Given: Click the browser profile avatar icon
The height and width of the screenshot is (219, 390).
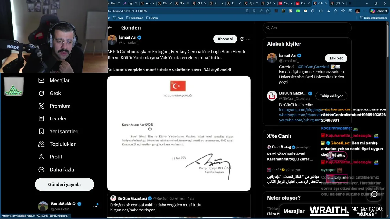Looking at the screenshot, I should coord(357,11).
